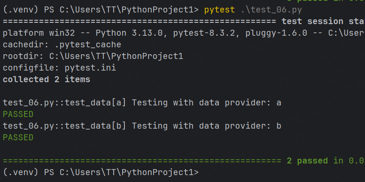Click the .\test_06.py argument in command line
365x182 pixels.
271,10
